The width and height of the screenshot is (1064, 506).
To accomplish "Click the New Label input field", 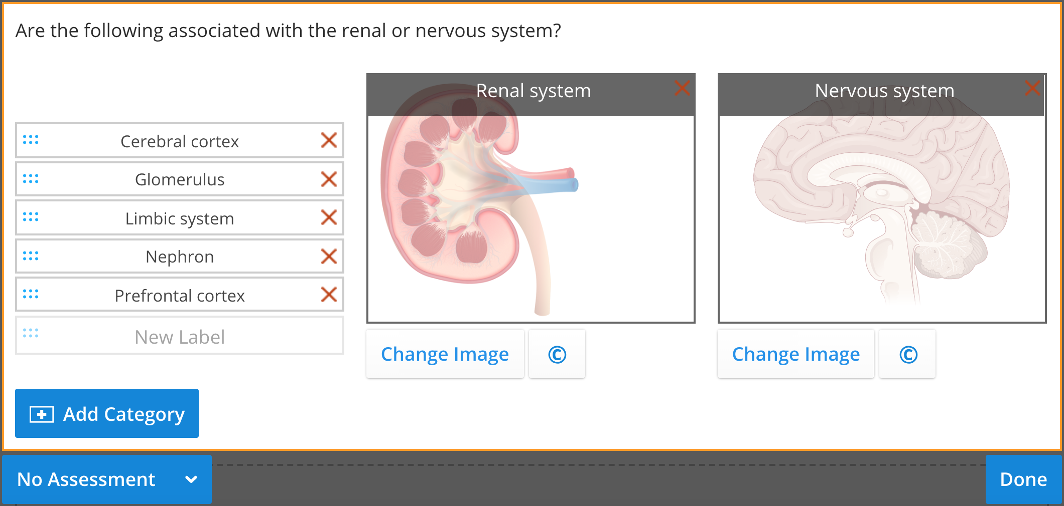I will 180,337.
